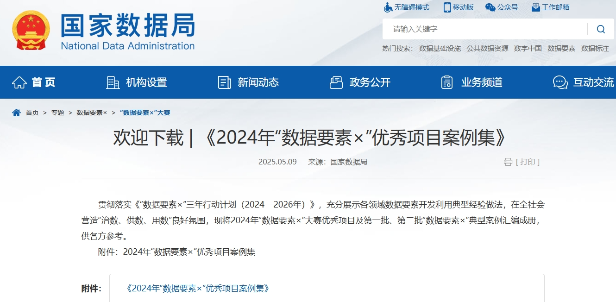This screenshot has width=616, height=302.
Task: Open the 移动版 mobile version link
Action: click(463, 7)
